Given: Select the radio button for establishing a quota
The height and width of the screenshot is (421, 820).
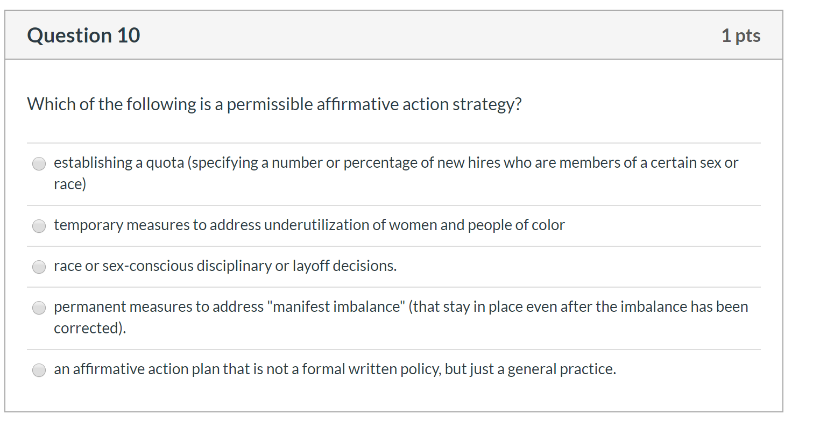Looking at the screenshot, I should tap(39, 164).
